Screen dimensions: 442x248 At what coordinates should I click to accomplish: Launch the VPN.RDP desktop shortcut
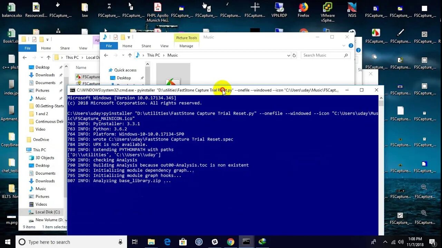click(279, 10)
